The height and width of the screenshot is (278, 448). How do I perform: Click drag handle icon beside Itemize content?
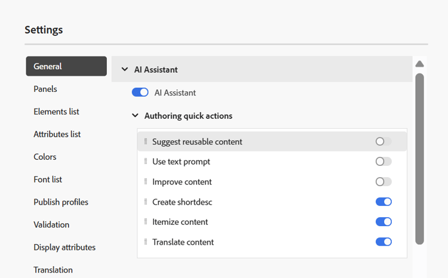coord(146,222)
